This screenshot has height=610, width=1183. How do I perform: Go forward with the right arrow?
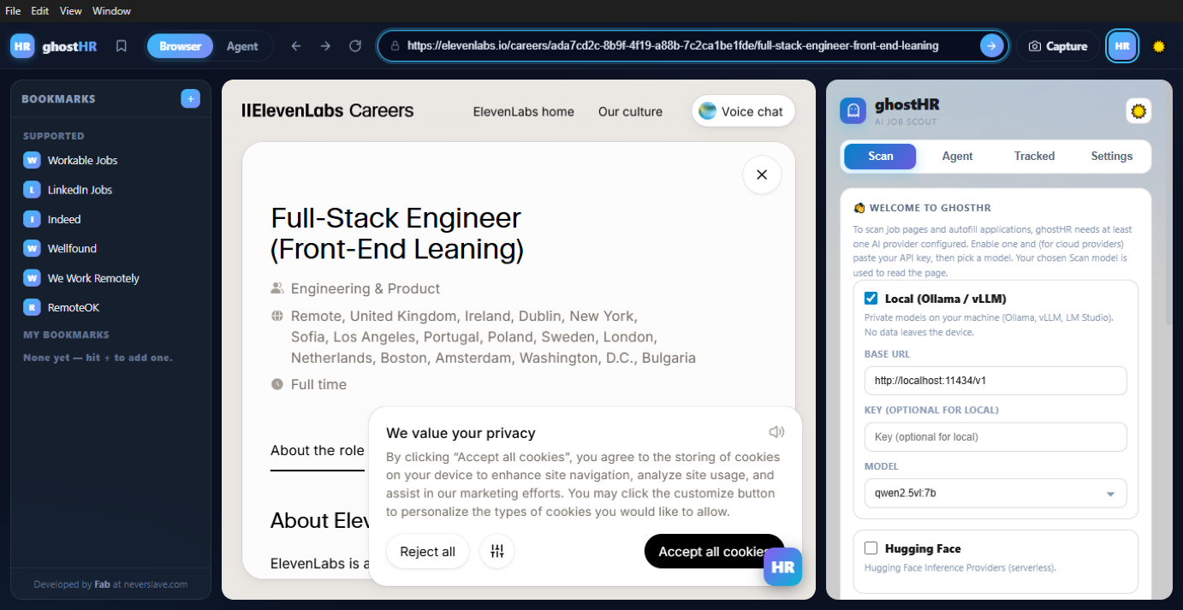point(325,46)
